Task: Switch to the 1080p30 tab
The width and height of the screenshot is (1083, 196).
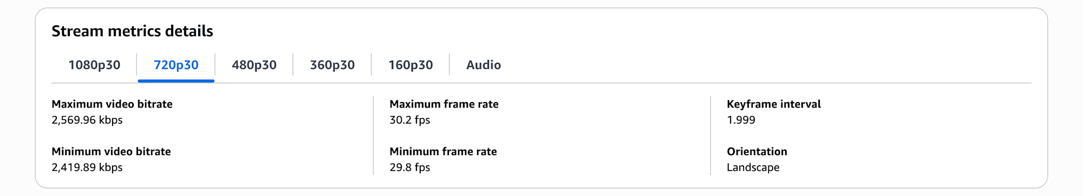Action: [x=94, y=65]
